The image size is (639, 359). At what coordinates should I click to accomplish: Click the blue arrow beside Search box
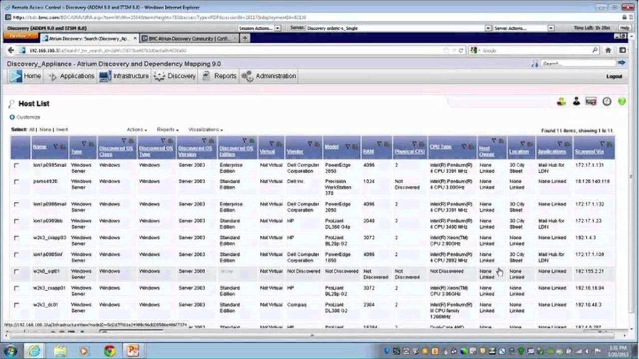(x=621, y=63)
